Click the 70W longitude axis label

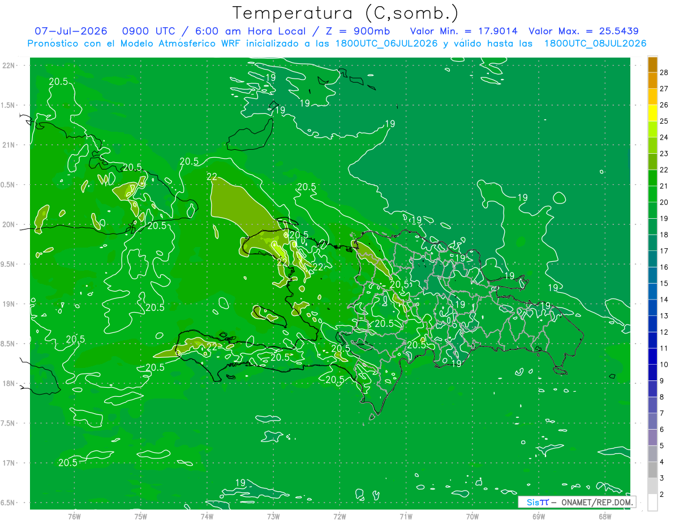[x=472, y=516]
